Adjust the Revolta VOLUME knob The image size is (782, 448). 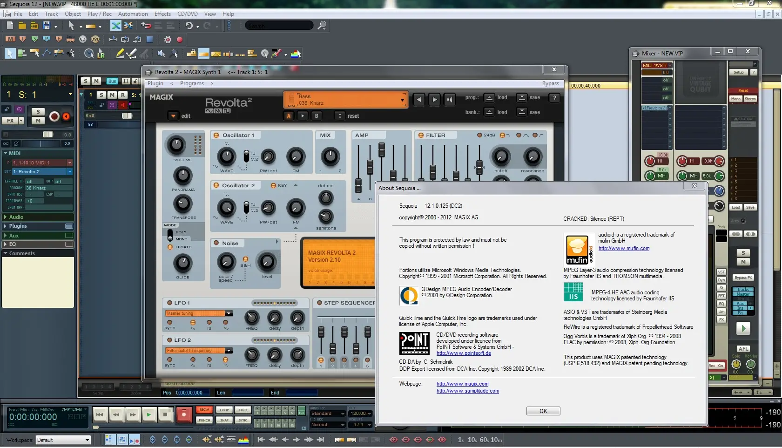pos(176,145)
